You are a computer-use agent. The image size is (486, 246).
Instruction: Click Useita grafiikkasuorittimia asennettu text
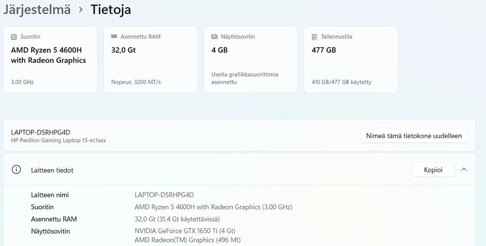[x=245, y=78]
